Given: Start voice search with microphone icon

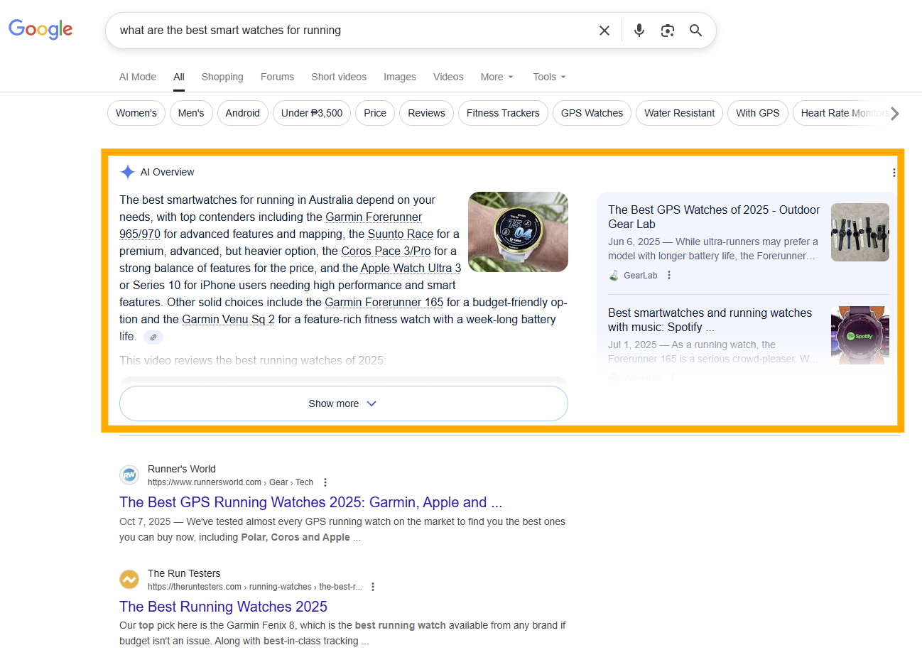Looking at the screenshot, I should [x=639, y=31].
